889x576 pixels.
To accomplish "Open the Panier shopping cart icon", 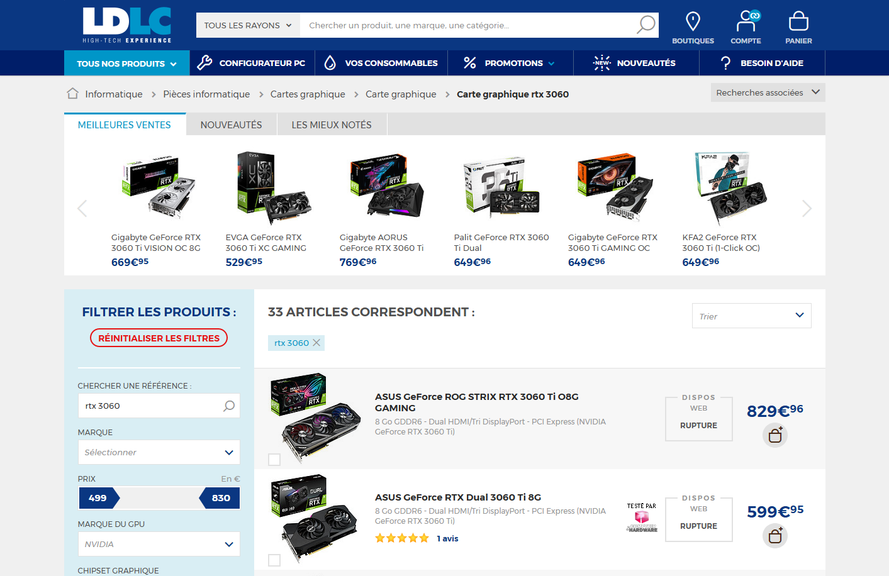I will [x=798, y=21].
